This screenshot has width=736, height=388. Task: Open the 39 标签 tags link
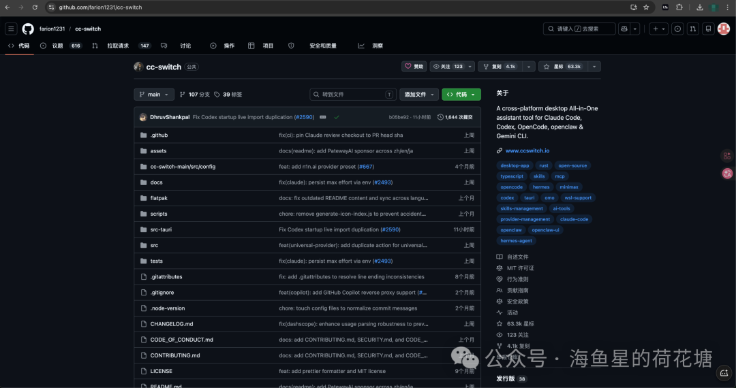pos(228,94)
